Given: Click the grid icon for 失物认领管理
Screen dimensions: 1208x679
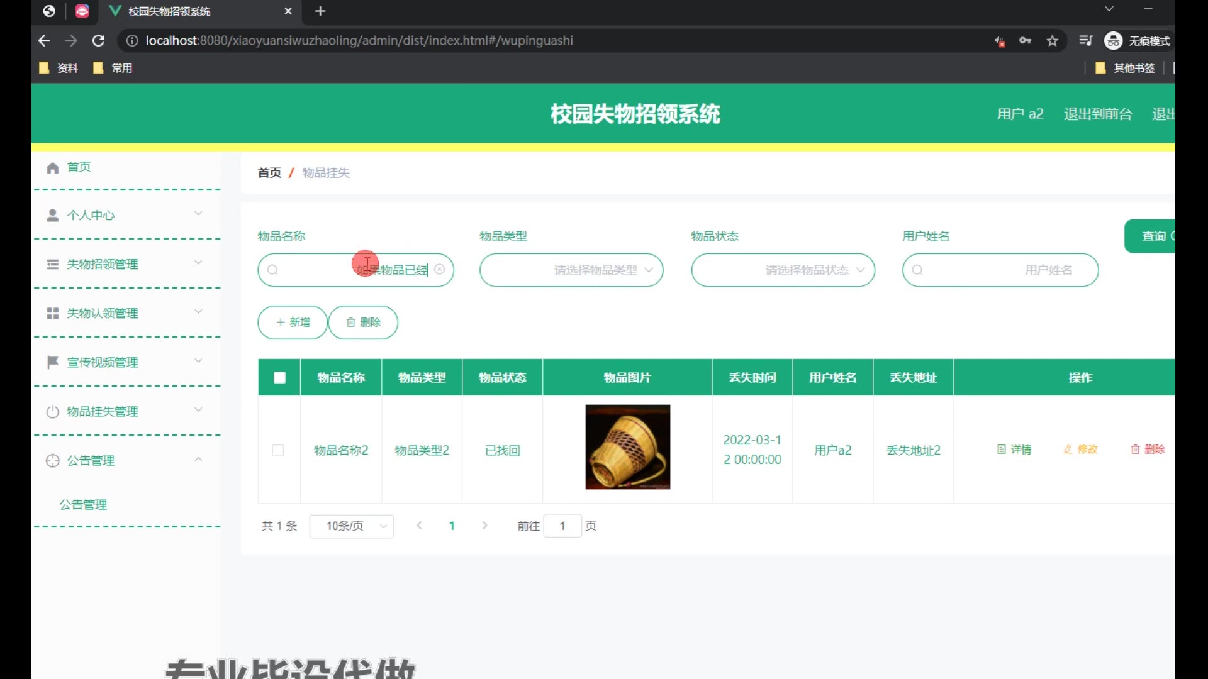Looking at the screenshot, I should (52, 313).
